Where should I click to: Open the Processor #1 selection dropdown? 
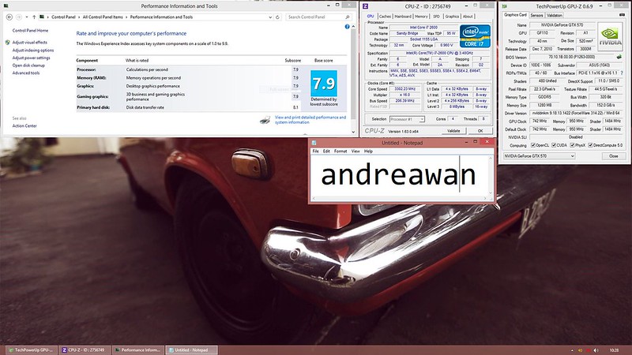coord(407,119)
